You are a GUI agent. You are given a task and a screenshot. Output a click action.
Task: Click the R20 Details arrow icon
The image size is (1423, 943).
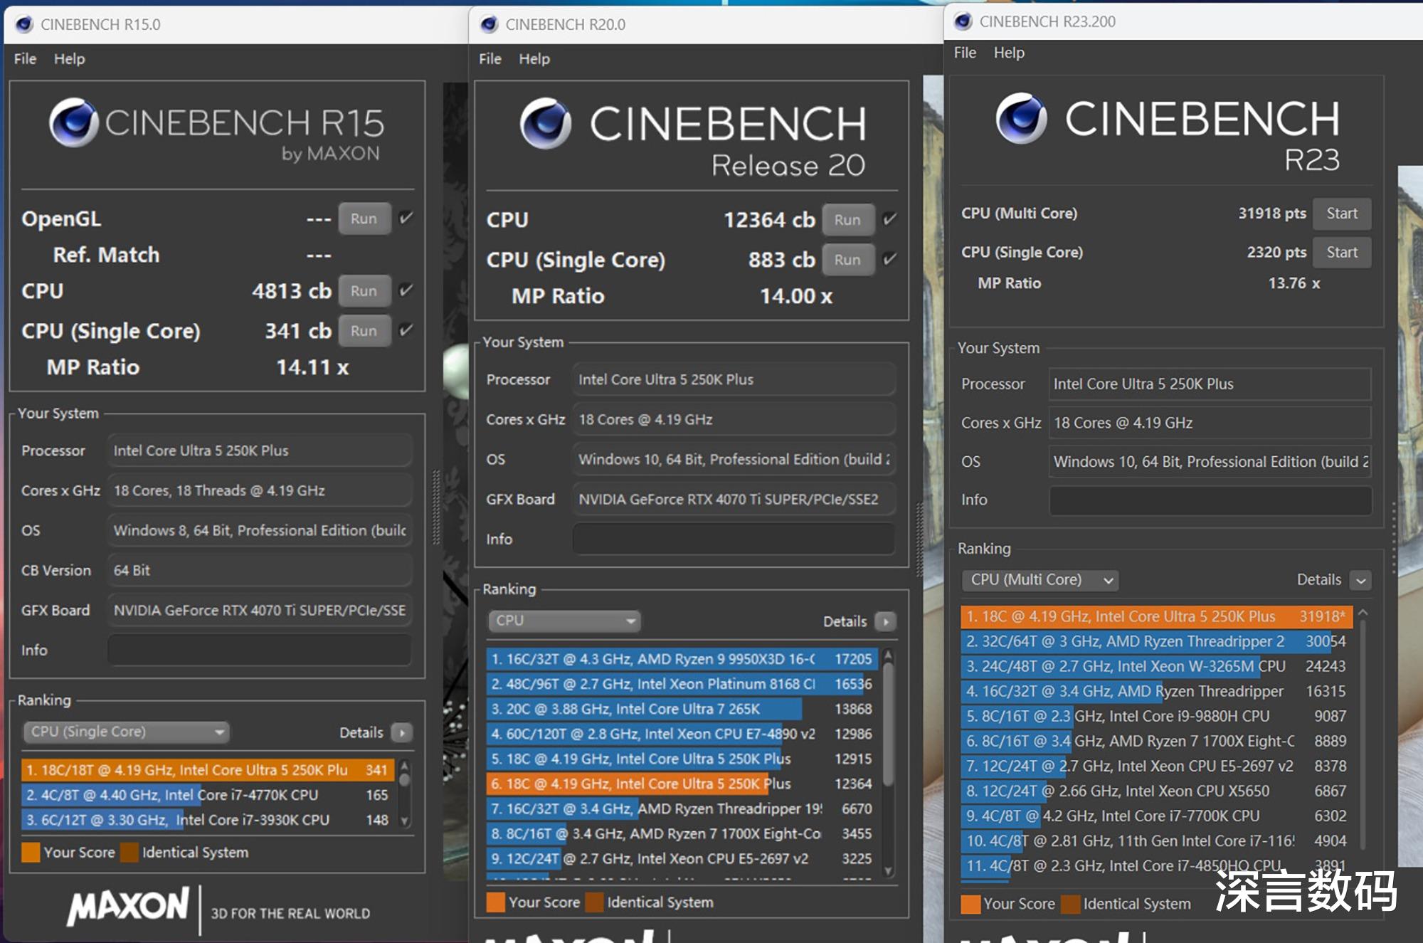click(x=886, y=621)
